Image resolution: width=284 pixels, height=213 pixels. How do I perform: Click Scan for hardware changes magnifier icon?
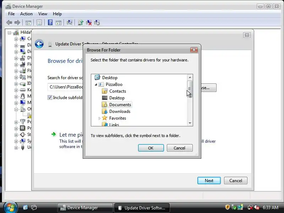pos(69,23)
